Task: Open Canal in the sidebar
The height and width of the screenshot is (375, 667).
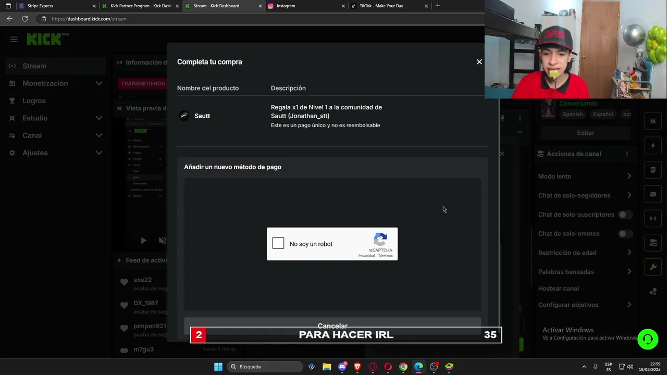Action: [x=32, y=135]
